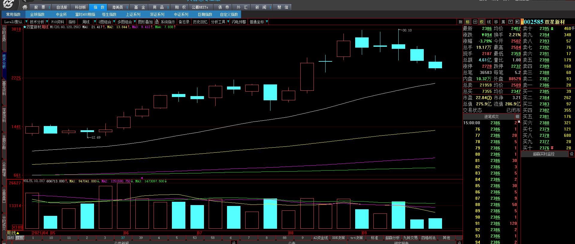
Task: Open the 股票 menu options dots
Action: click(x=49, y=7)
